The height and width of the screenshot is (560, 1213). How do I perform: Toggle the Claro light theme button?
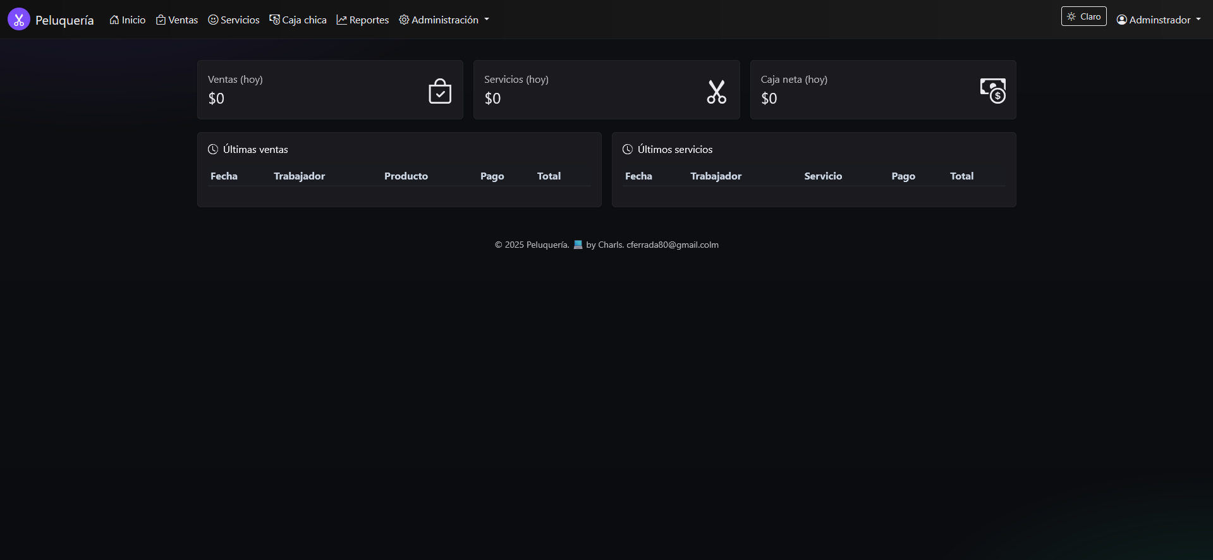pyautogui.click(x=1083, y=16)
